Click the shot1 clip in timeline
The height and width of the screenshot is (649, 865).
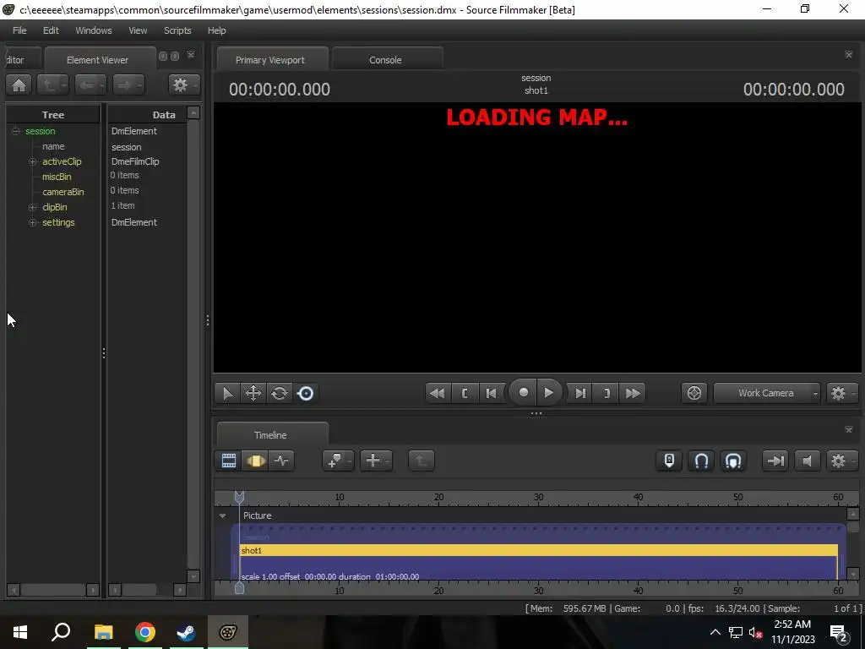[x=539, y=550]
